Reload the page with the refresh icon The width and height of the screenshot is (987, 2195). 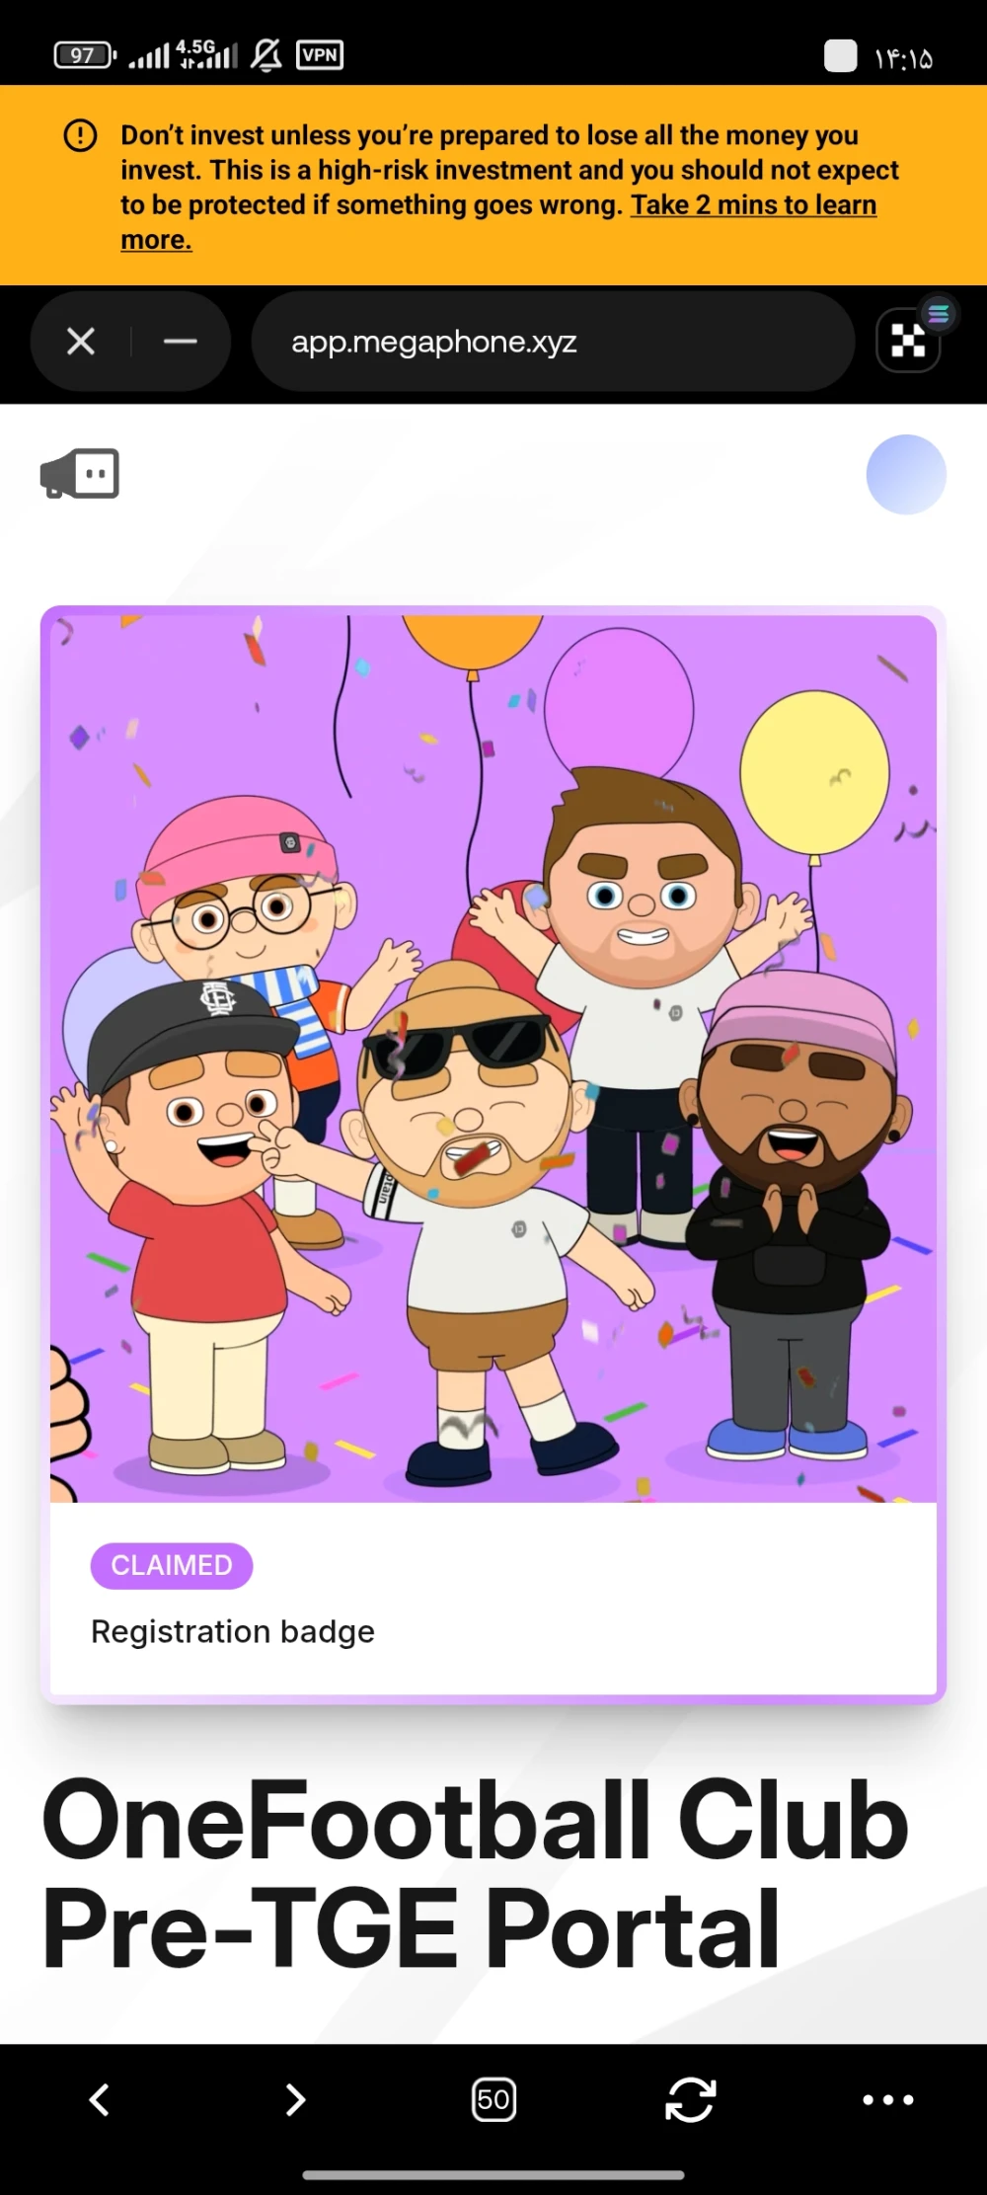coord(690,2099)
